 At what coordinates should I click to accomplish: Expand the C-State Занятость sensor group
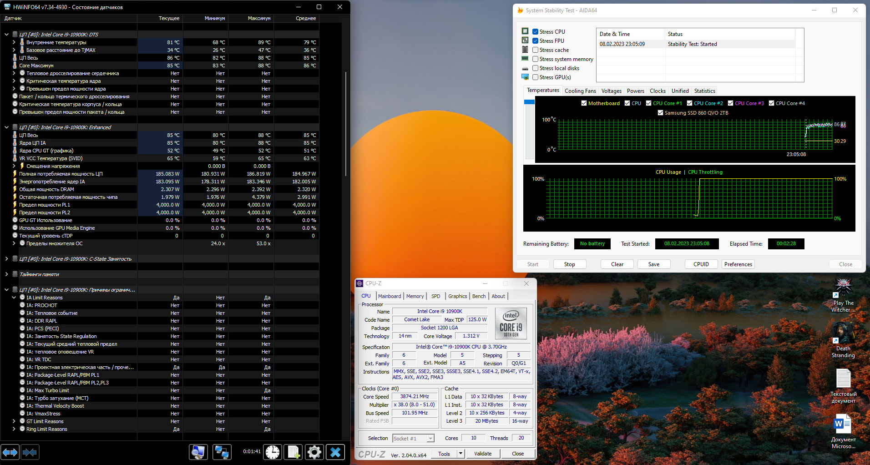6,259
